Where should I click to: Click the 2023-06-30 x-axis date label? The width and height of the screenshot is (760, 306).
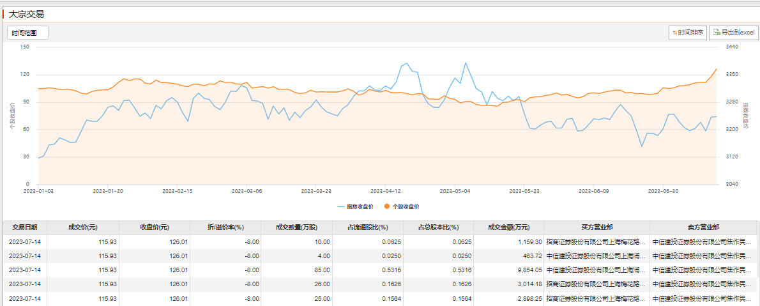coord(663,191)
